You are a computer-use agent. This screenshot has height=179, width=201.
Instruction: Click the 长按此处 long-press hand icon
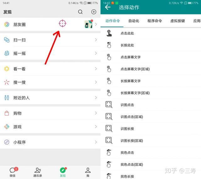point(109,45)
